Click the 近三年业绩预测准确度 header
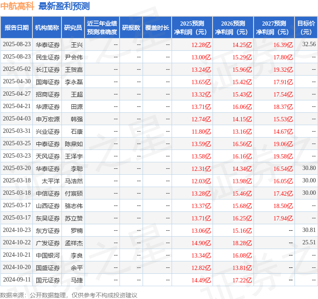This screenshot has height=299, width=318. coord(102,28)
